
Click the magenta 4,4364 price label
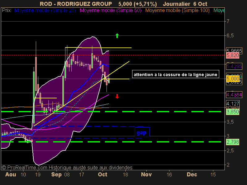(234, 95)
